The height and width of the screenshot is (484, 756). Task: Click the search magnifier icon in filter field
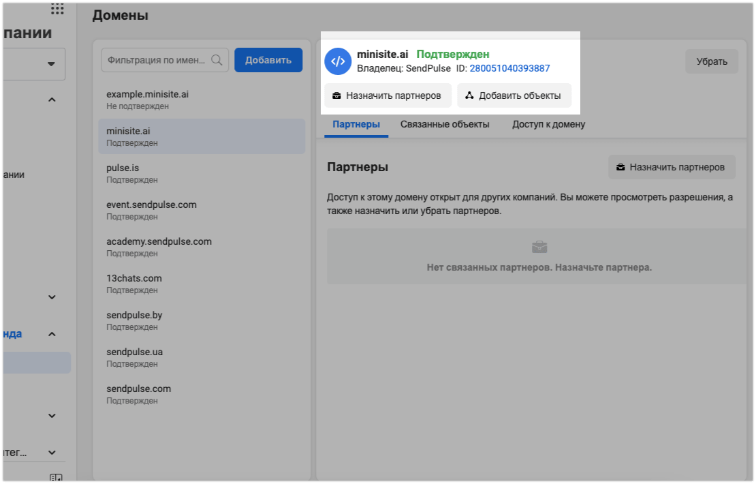[x=217, y=60]
